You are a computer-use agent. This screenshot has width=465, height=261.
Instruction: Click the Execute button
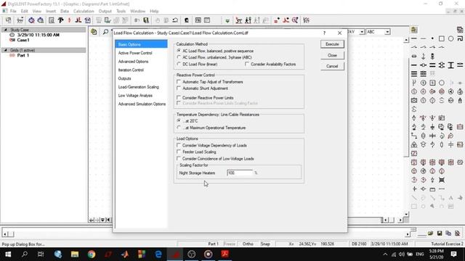point(332,44)
